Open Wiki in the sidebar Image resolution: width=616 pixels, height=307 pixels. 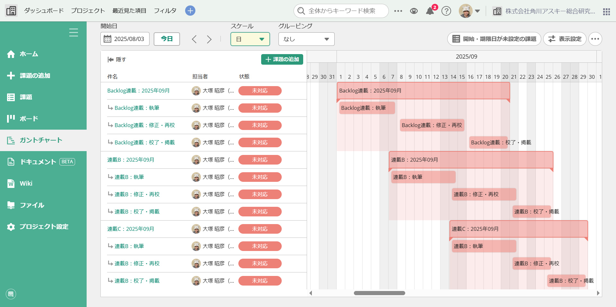click(x=26, y=183)
